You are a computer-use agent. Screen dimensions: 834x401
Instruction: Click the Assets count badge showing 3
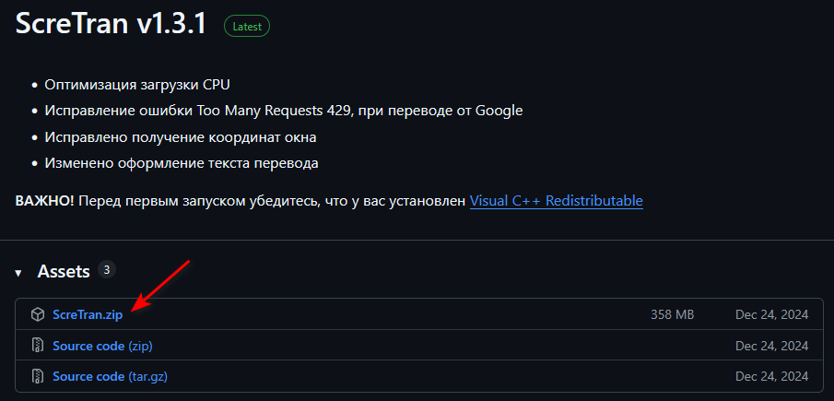[107, 270]
